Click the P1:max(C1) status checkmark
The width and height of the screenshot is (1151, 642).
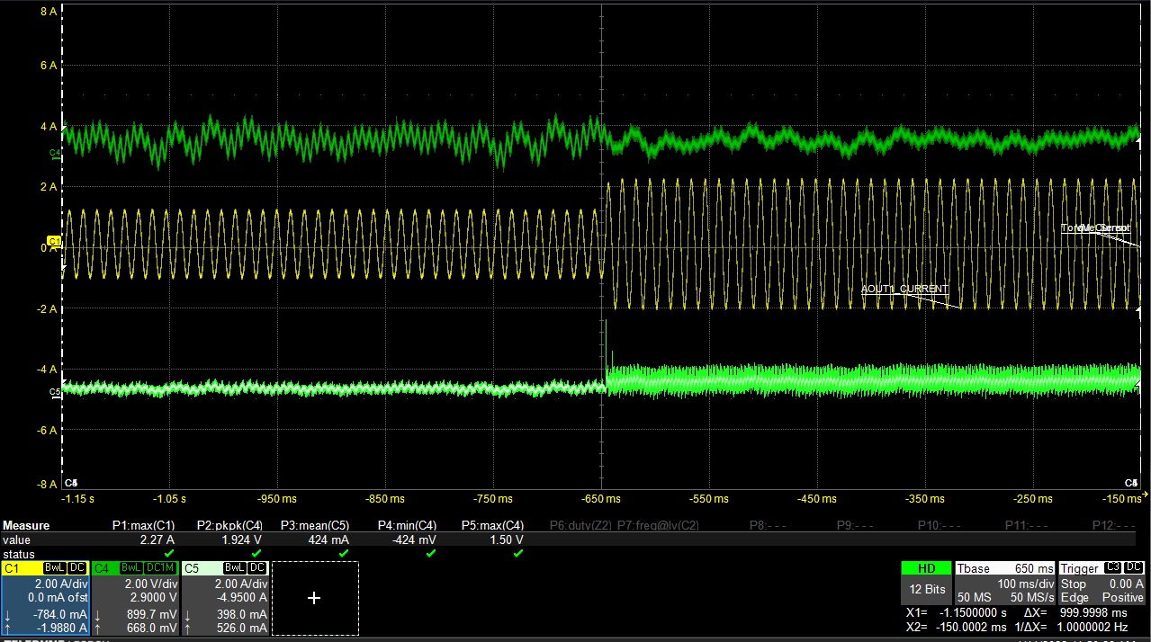pyautogui.click(x=169, y=554)
